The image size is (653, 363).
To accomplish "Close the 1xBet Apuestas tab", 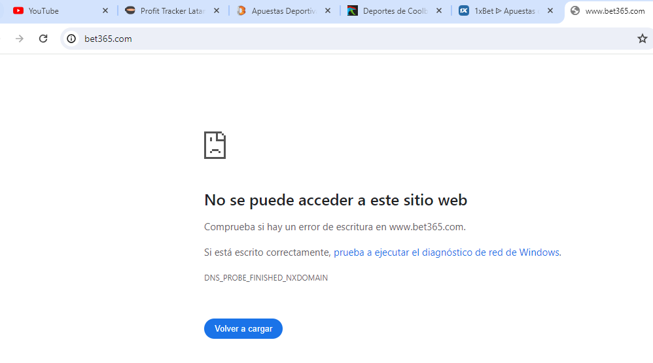I will 550,11.
